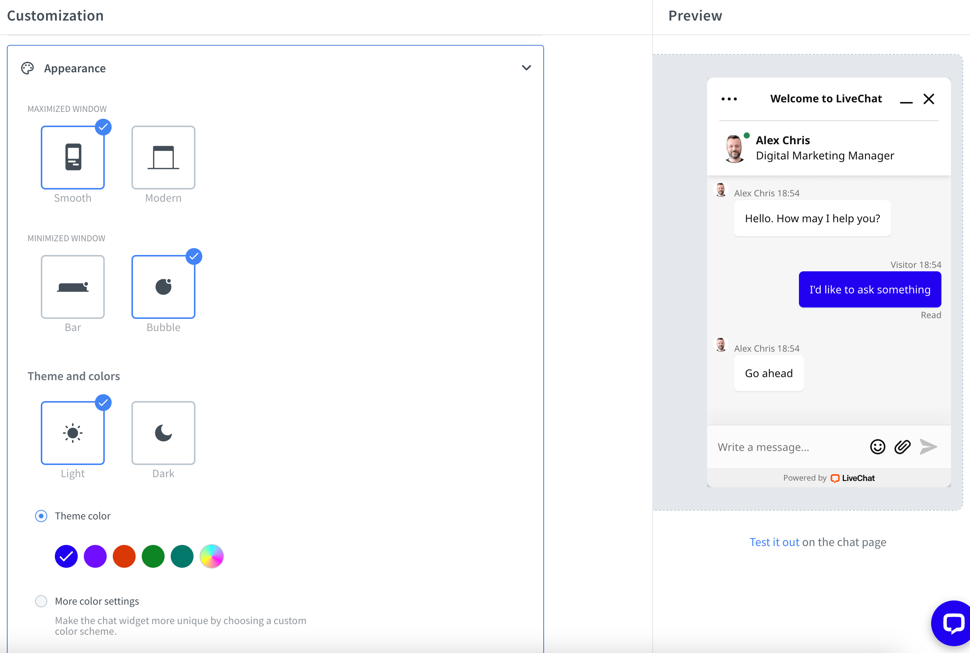The width and height of the screenshot is (970, 653).
Task: Enable More color settings radio option
Action: coord(41,601)
